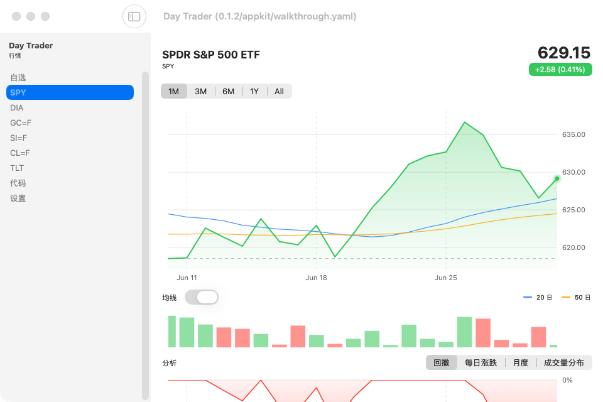The height and width of the screenshot is (402, 603).
Task: Show All time chart range
Action: [279, 91]
